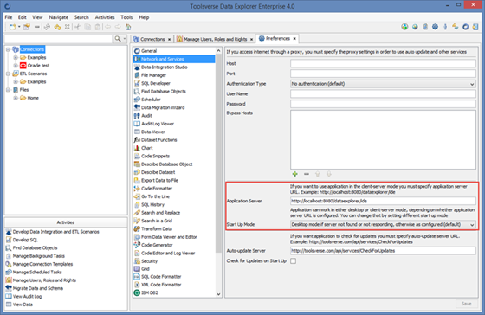Click scroll up arrow in preferences list

[x=218, y=51]
